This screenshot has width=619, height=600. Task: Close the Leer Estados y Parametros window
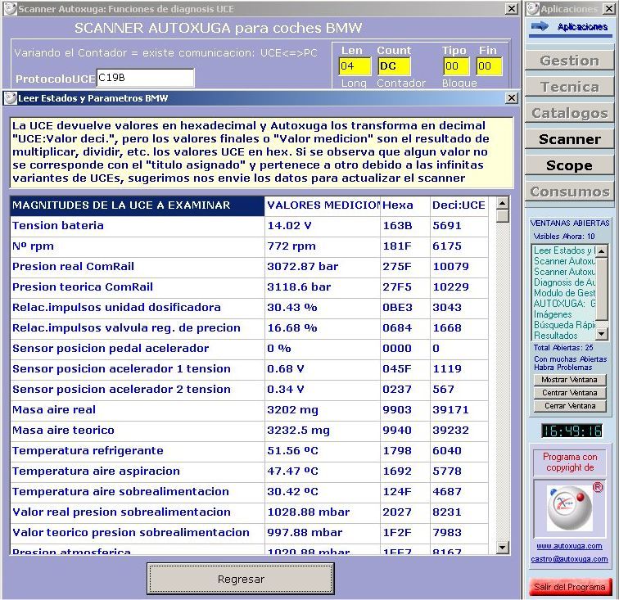point(512,98)
